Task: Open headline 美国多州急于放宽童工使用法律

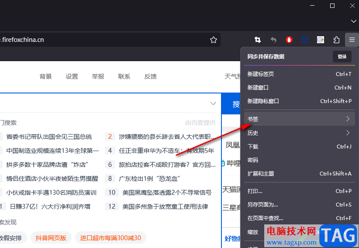Action: point(165,207)
